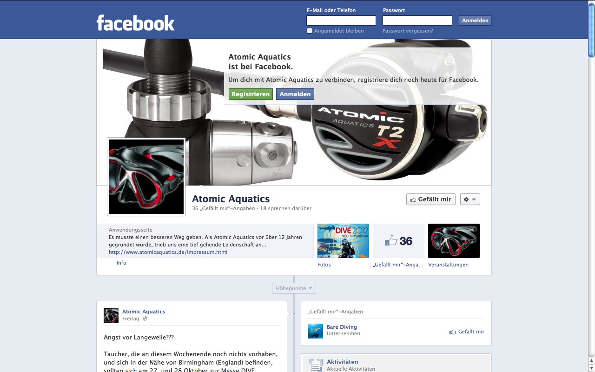The height and width of the screenshot is (372, 595).
Task: Open the Fotos box with the DIVE 2012 image
Action: [x=343, y=240]
